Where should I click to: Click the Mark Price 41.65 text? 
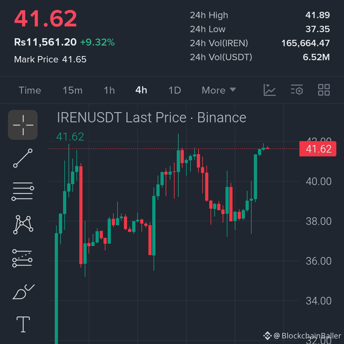coord(50,60)
